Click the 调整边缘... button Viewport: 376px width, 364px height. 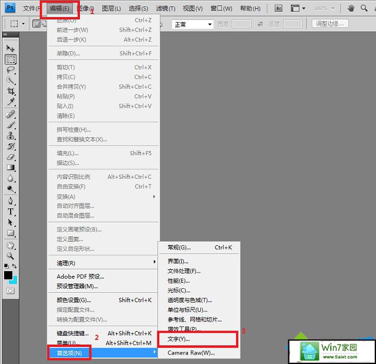click(x=330, y=24)
